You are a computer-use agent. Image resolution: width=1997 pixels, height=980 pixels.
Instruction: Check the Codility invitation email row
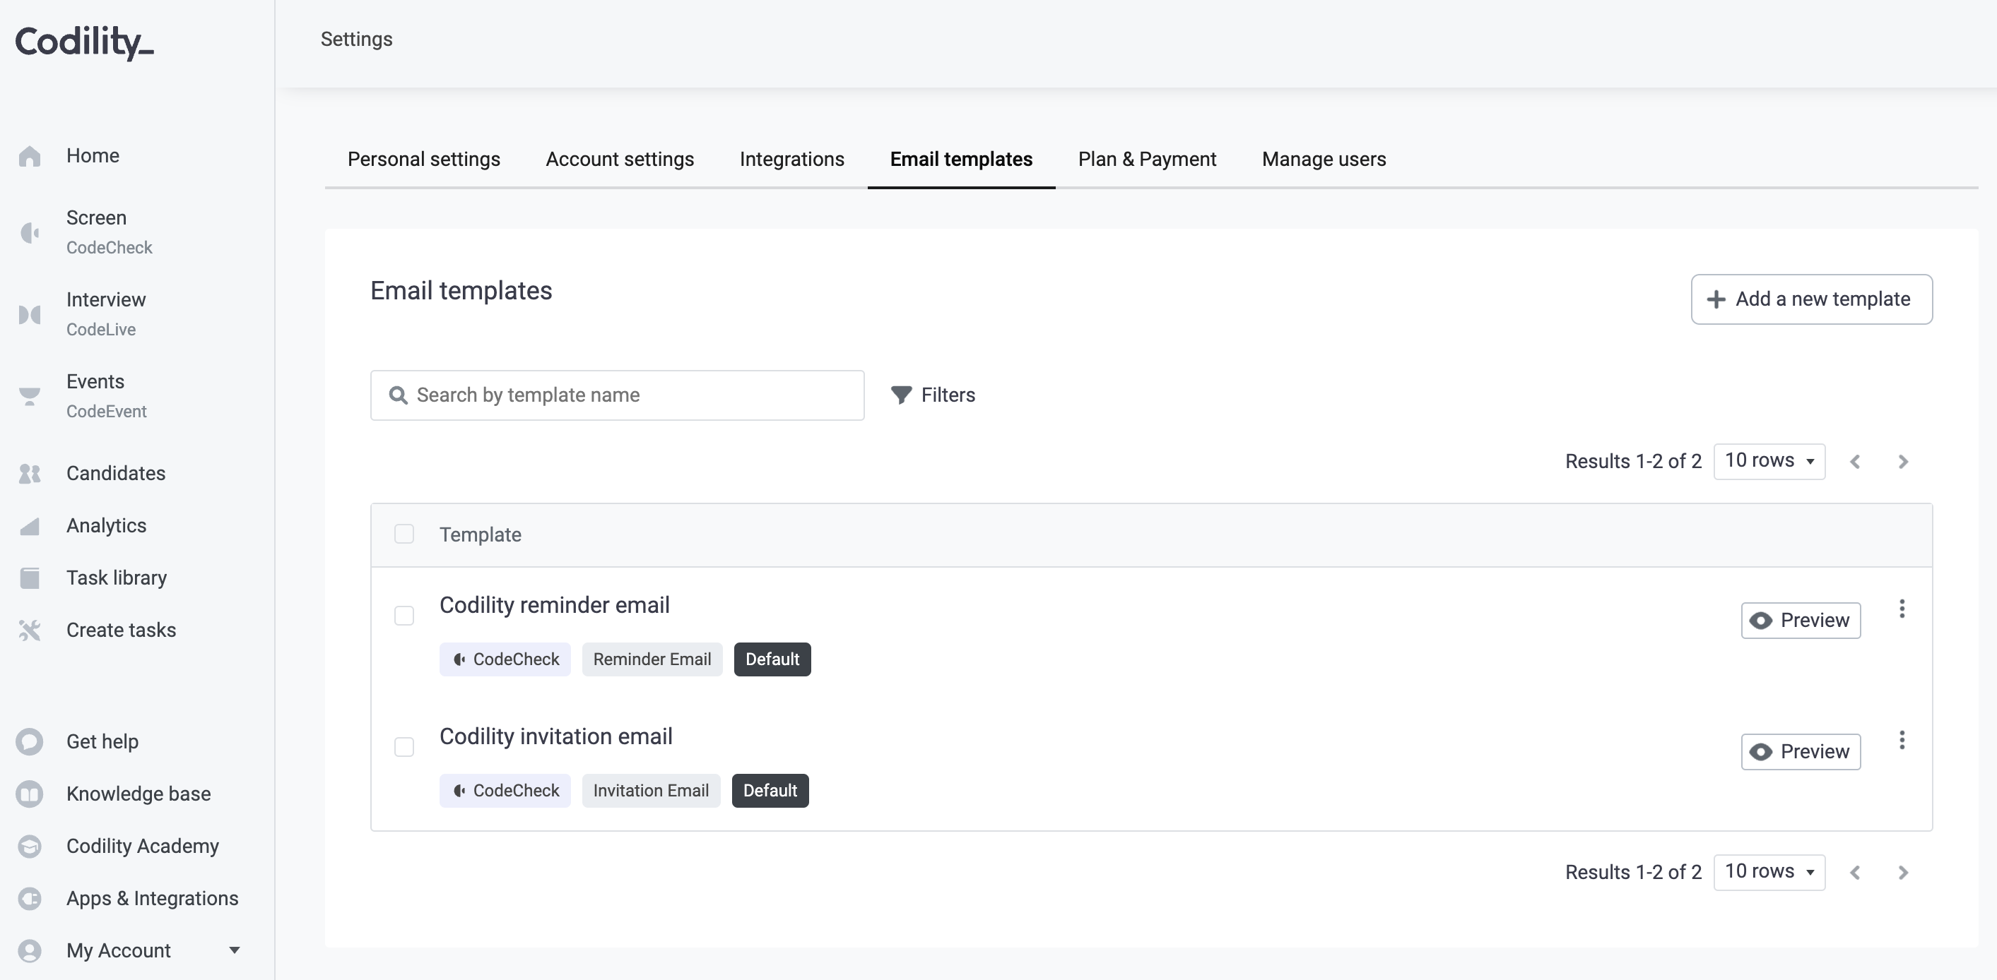click(404, 747)
